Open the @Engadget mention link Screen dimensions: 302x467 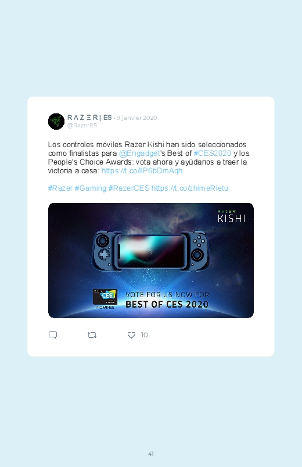pyautogui.click(x=139, y=154)
